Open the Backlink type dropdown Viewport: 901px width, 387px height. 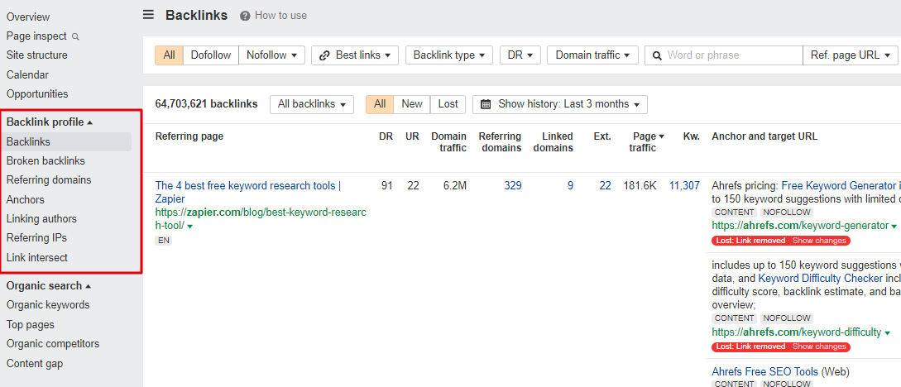point(448,55)
